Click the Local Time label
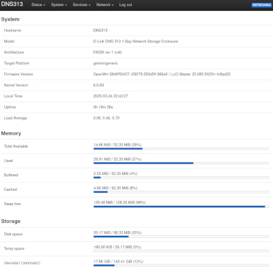273x268 pixels. click(x=13, y=96)
